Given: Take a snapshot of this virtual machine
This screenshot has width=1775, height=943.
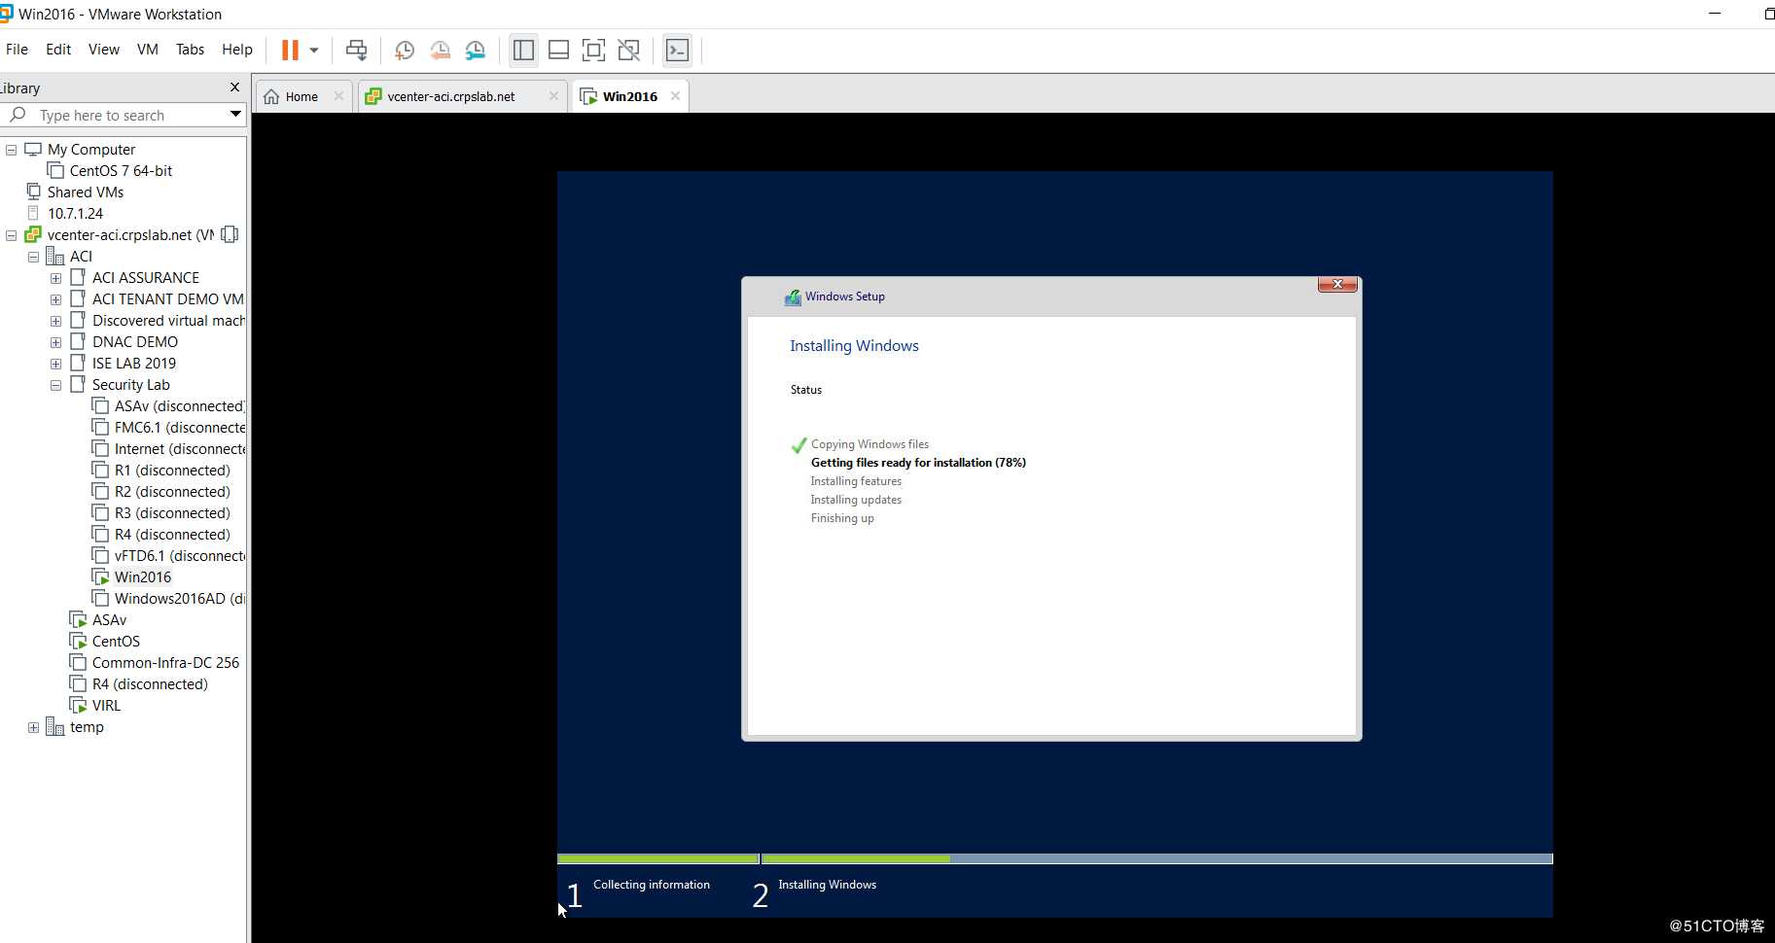Looking at the screenshot, I should 405,50.
